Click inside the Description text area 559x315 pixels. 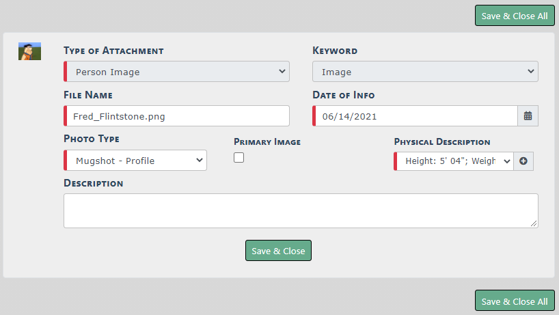(x=301, y=210)
